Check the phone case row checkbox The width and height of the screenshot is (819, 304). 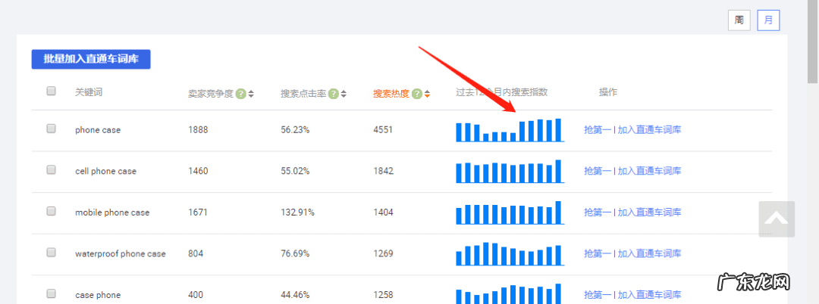52,129
